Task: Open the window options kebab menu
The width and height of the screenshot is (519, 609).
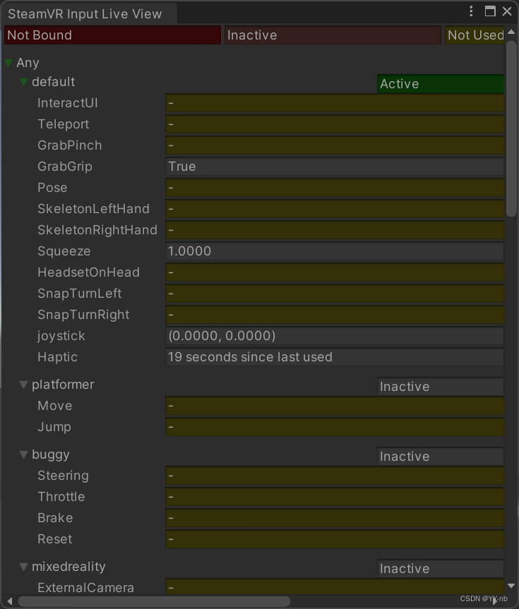Action: [471, 11]
